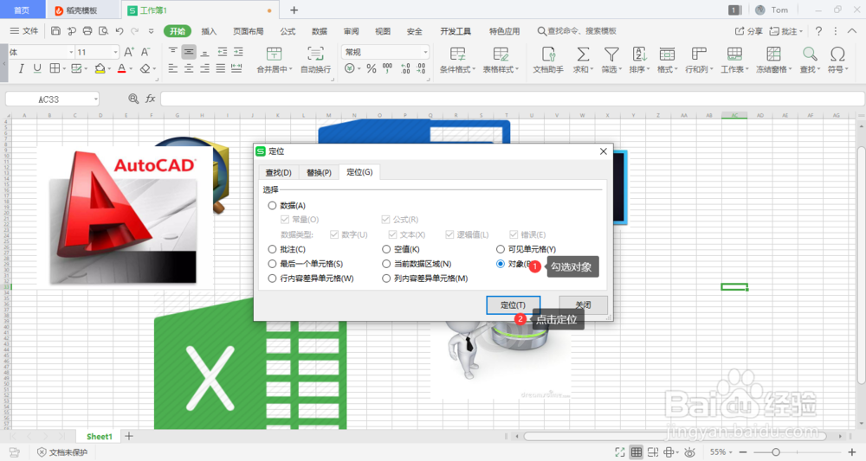Expand the 批注 dropdown at top right
This screenshot has width=866, height=461.
(x=801, y=31)
